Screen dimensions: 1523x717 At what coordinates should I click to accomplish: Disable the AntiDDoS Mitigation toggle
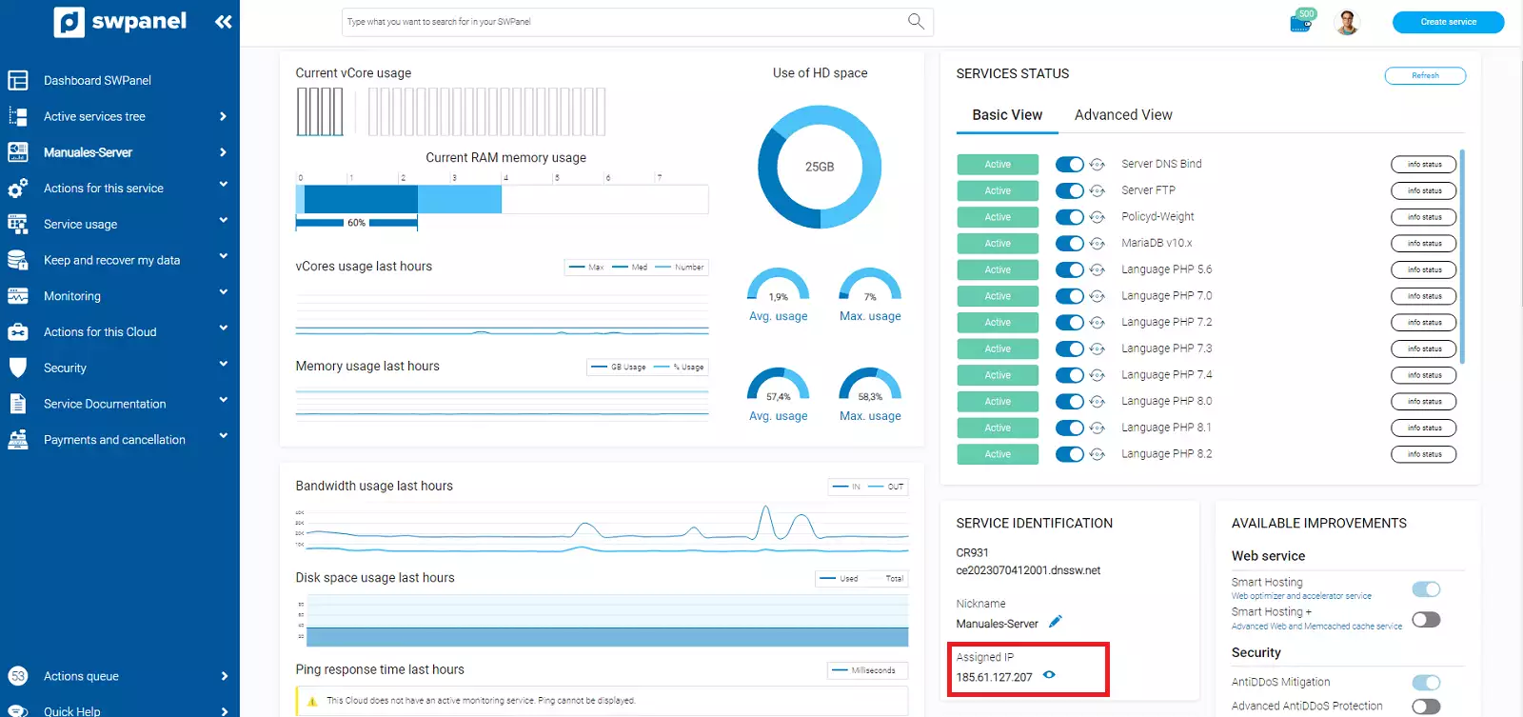[1426, 683]
